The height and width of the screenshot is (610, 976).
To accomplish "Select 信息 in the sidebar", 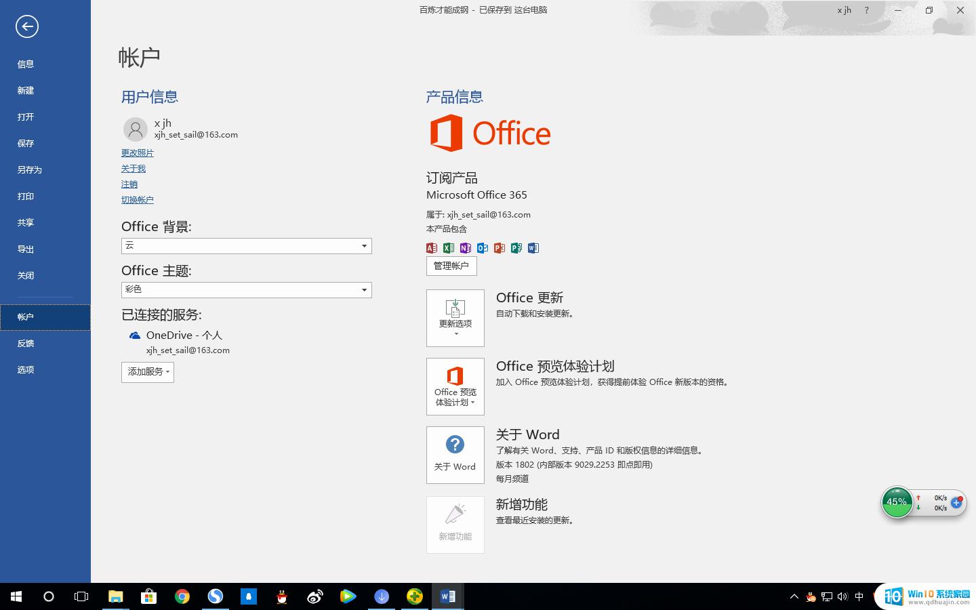I will click(x=45, y=64).
